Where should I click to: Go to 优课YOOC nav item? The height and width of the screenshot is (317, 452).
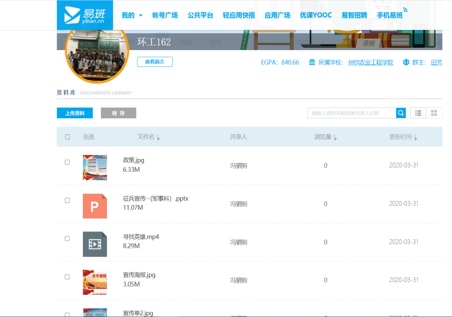tap(316, 15)
